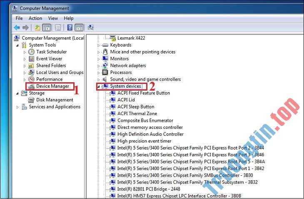Expand the Network adapters category

[x=99, y=66]
